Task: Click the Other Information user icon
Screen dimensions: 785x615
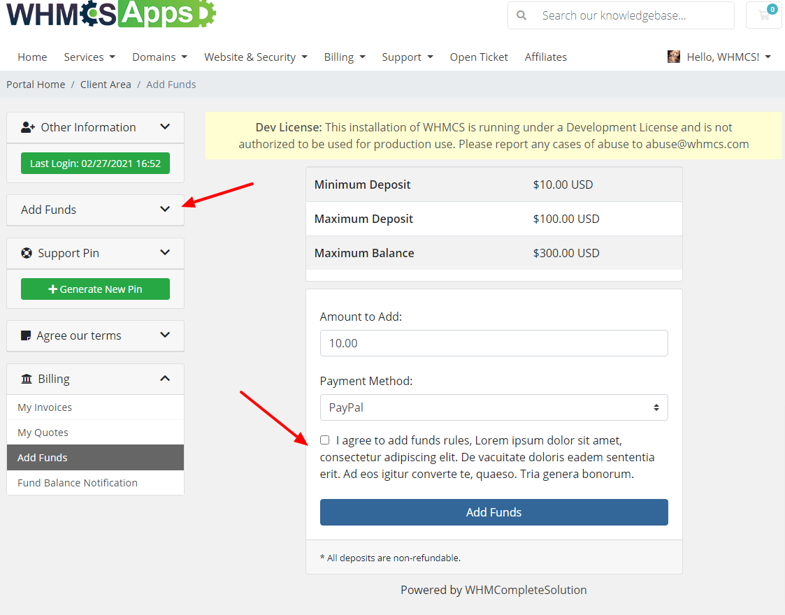Action: click(x=27, y=127)
